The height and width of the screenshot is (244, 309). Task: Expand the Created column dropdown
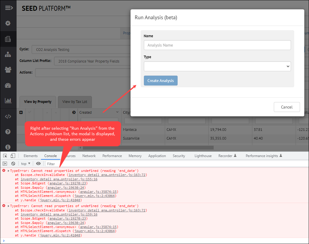click(117, 112)
